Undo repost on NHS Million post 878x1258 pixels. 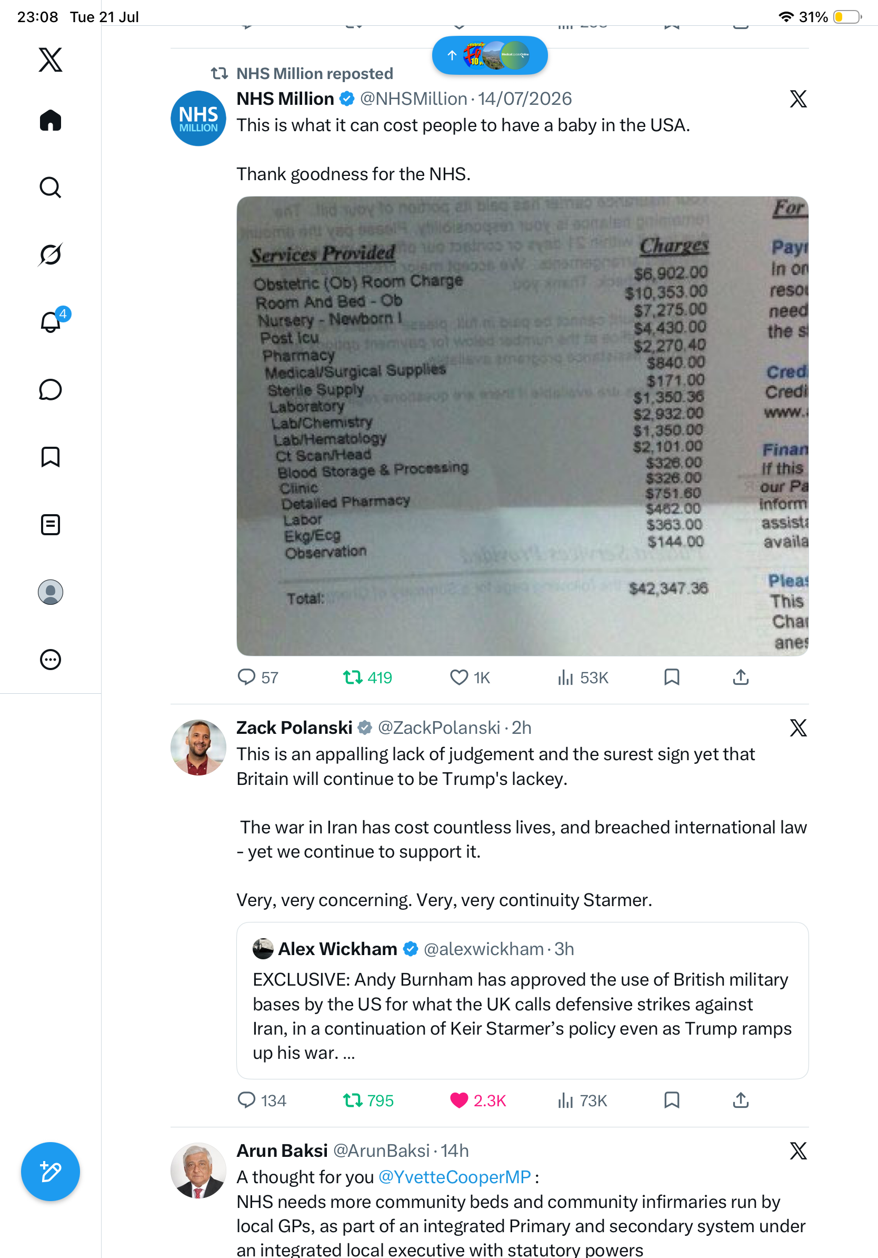[x=367, y=678]
